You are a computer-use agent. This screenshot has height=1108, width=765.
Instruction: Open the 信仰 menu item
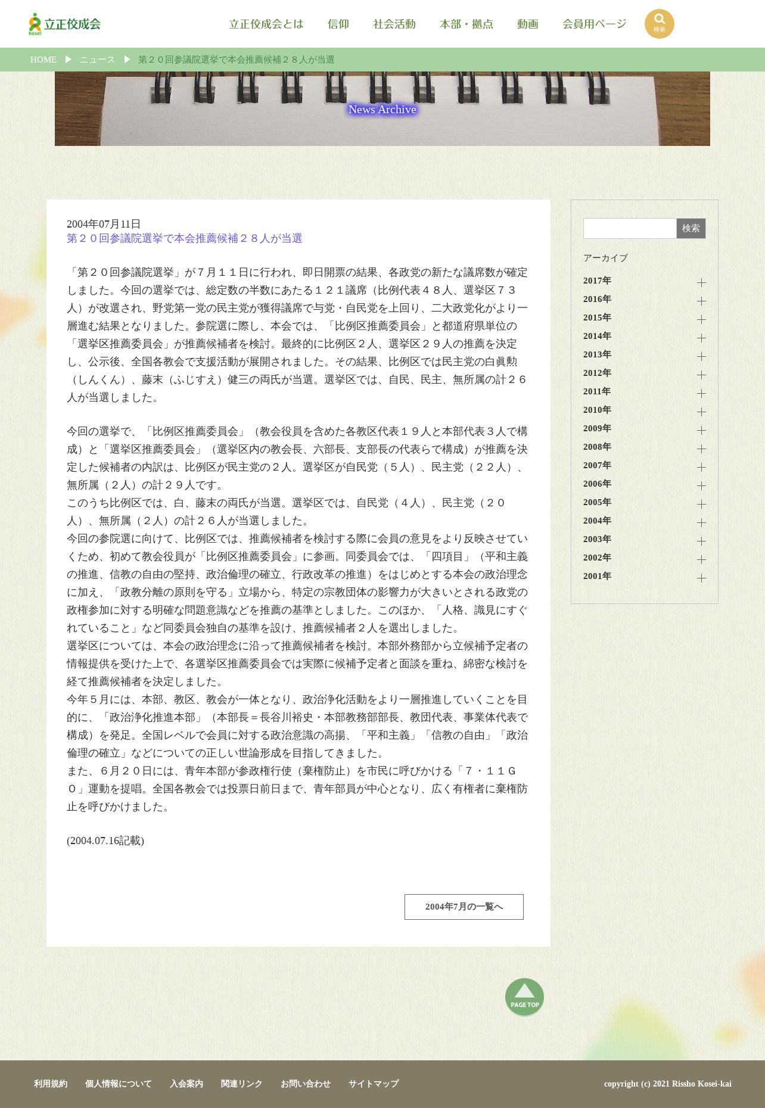point(338,24)
